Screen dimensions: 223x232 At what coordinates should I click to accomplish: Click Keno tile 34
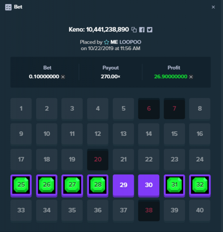(x=47, y=210)
